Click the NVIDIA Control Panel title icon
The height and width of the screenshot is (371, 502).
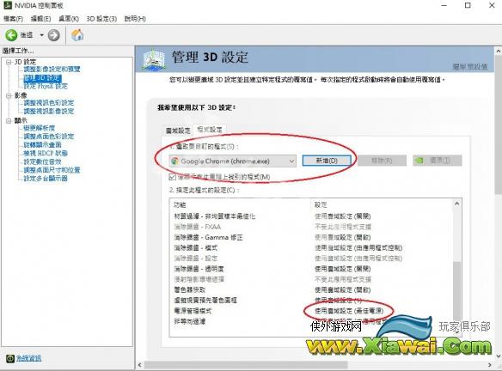(x=7, y=5)
